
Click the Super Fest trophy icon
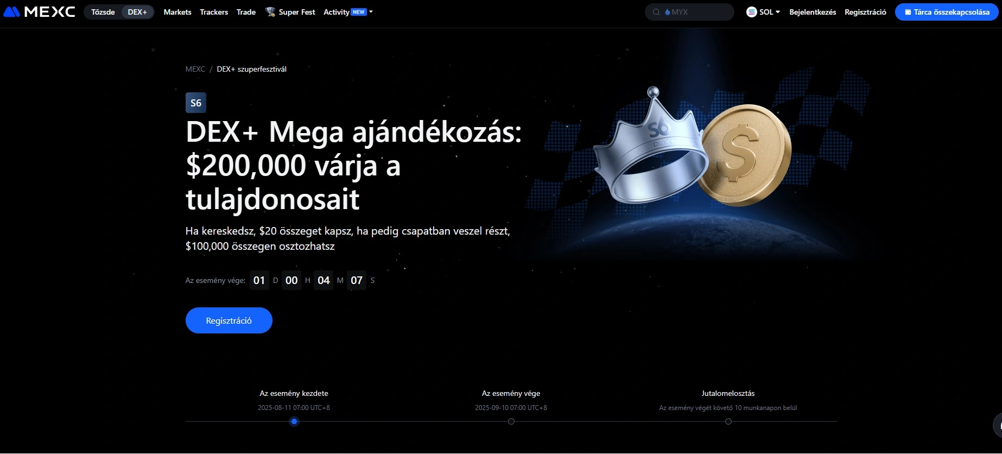click(270, 11)
